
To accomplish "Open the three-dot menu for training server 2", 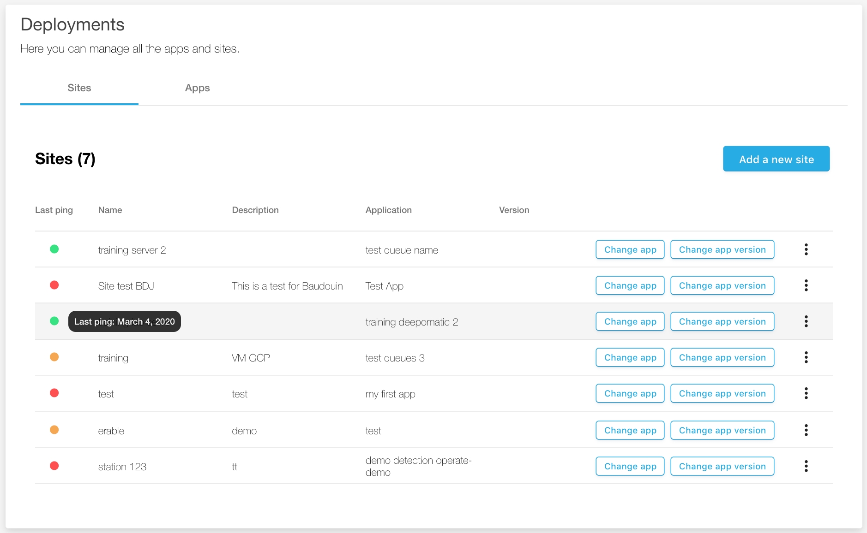I will [806, 249].
